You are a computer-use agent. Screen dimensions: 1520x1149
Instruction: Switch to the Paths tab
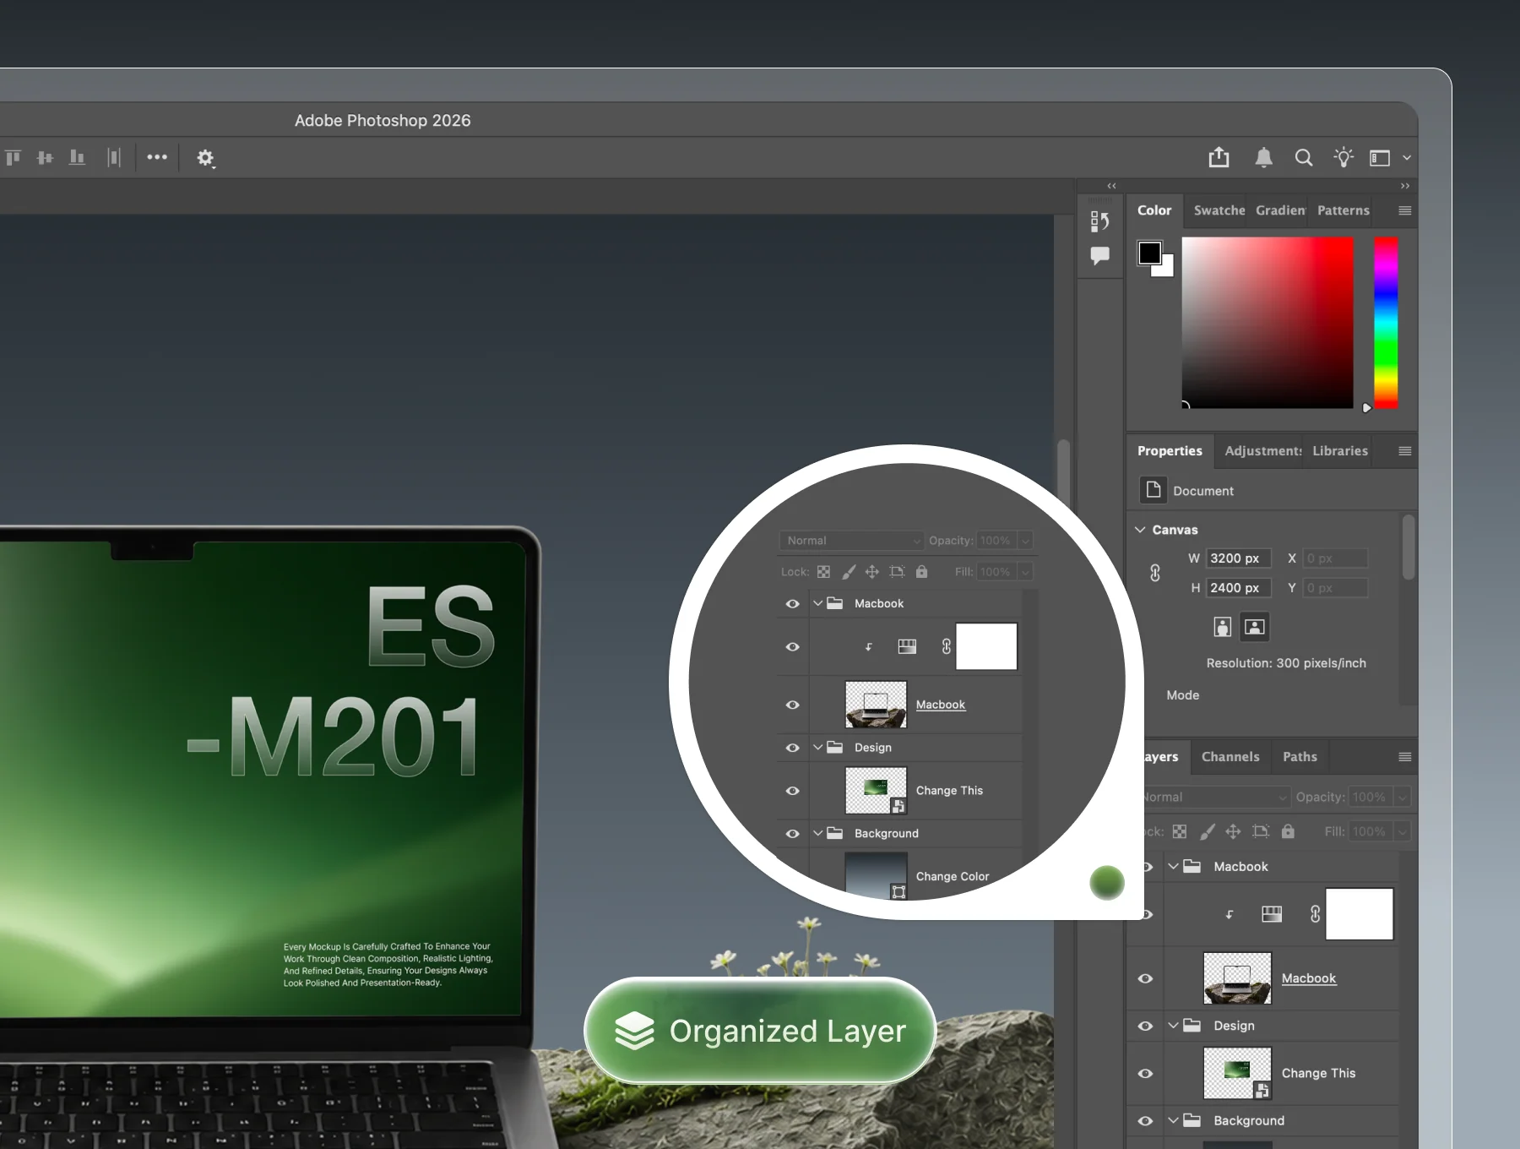coord(1300,757)
